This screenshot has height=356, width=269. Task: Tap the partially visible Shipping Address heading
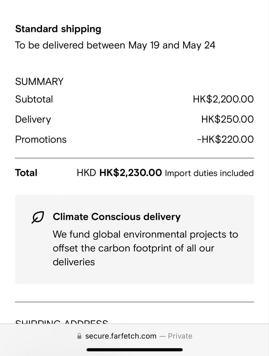(x=62, y=322)
